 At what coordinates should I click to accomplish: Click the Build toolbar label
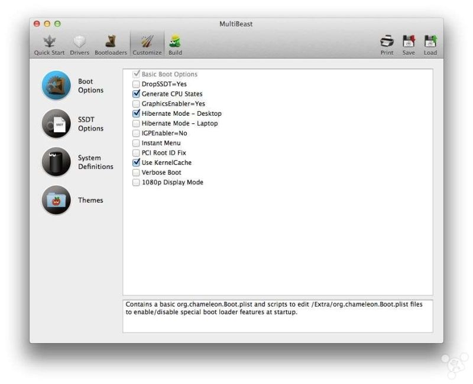[175, 53]
